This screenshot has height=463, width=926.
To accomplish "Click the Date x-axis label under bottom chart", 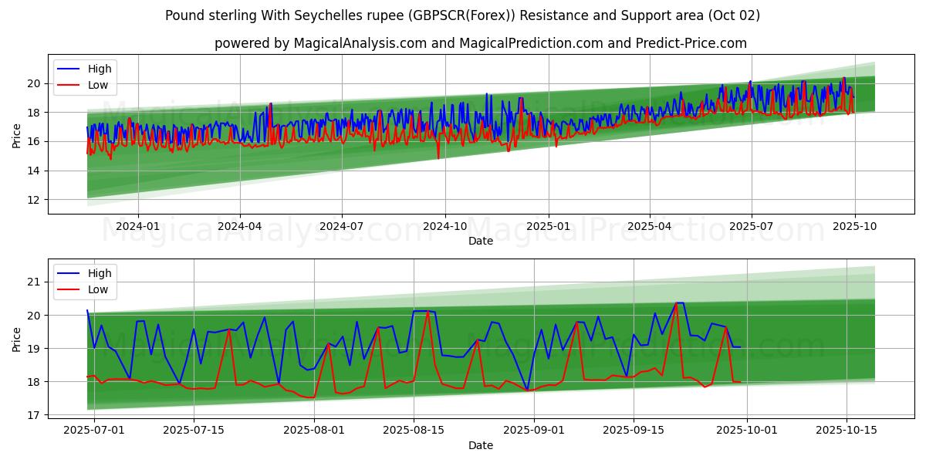I will point(480,445).
